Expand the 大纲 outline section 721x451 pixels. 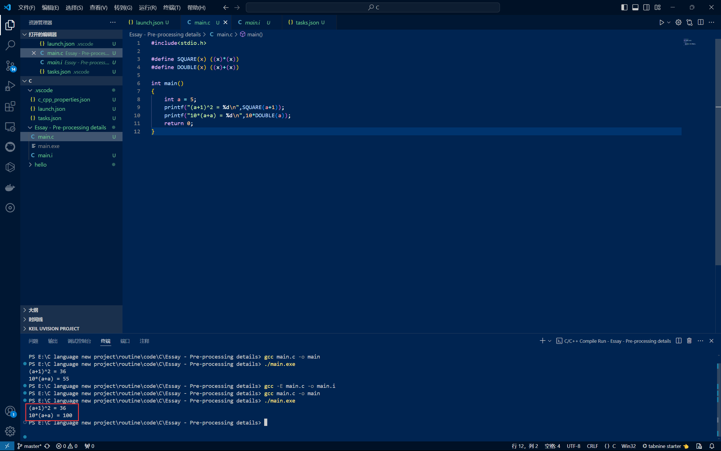click(x=72, y=310)
